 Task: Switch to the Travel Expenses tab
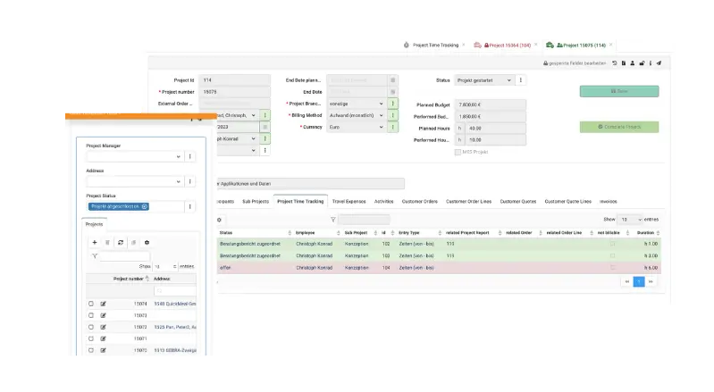(349, 201)
